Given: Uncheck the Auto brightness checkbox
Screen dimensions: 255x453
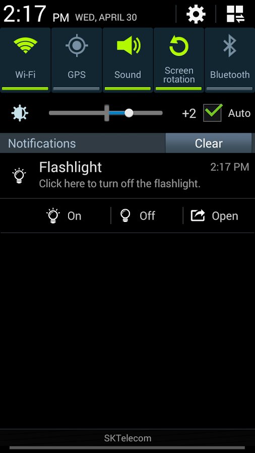Looking at the screenshot, I should coord(213,113).
